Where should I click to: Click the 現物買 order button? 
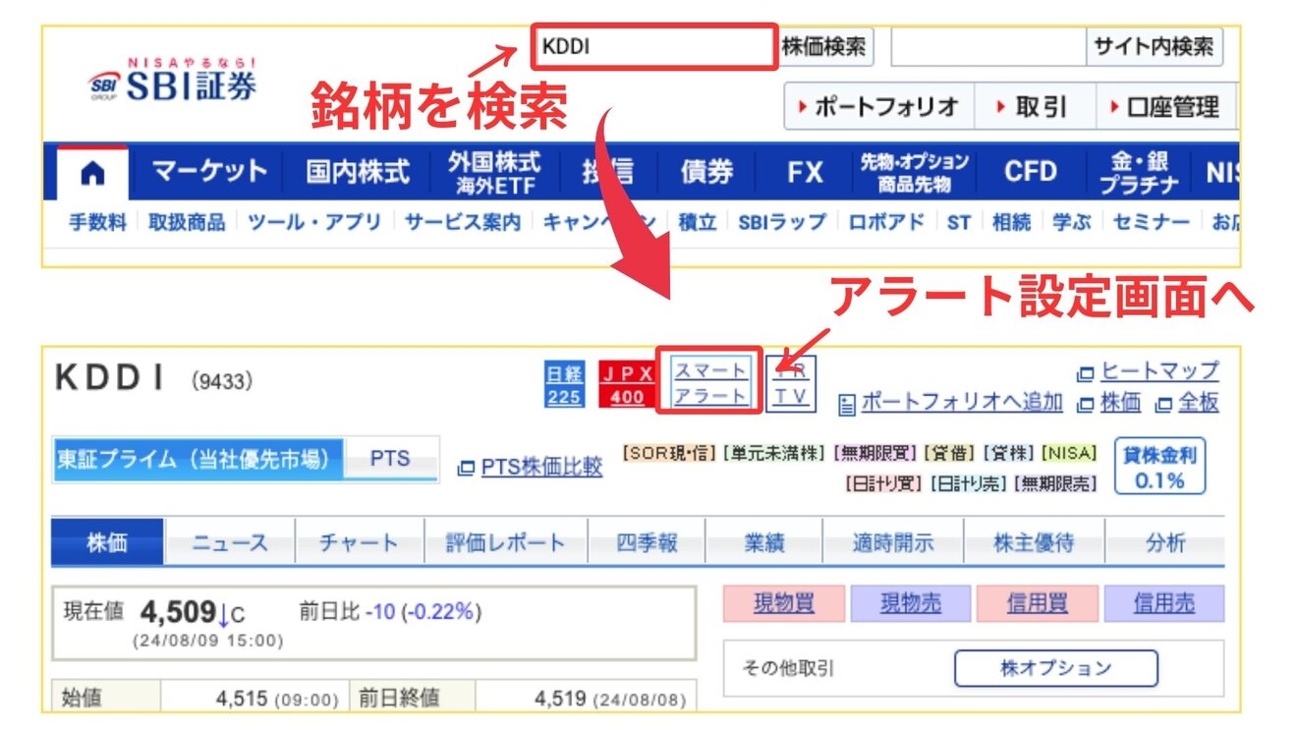783,603
